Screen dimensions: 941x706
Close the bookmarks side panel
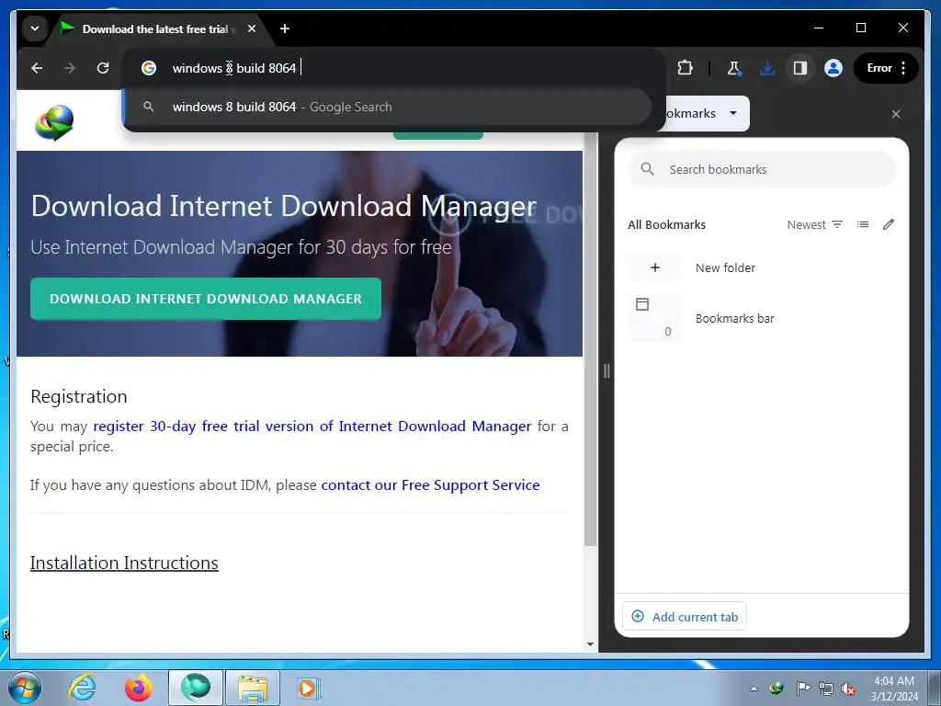(896, 113)
